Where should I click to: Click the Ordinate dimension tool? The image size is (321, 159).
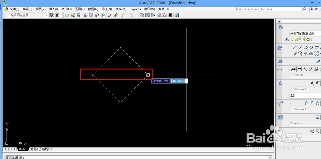point(316,69)
